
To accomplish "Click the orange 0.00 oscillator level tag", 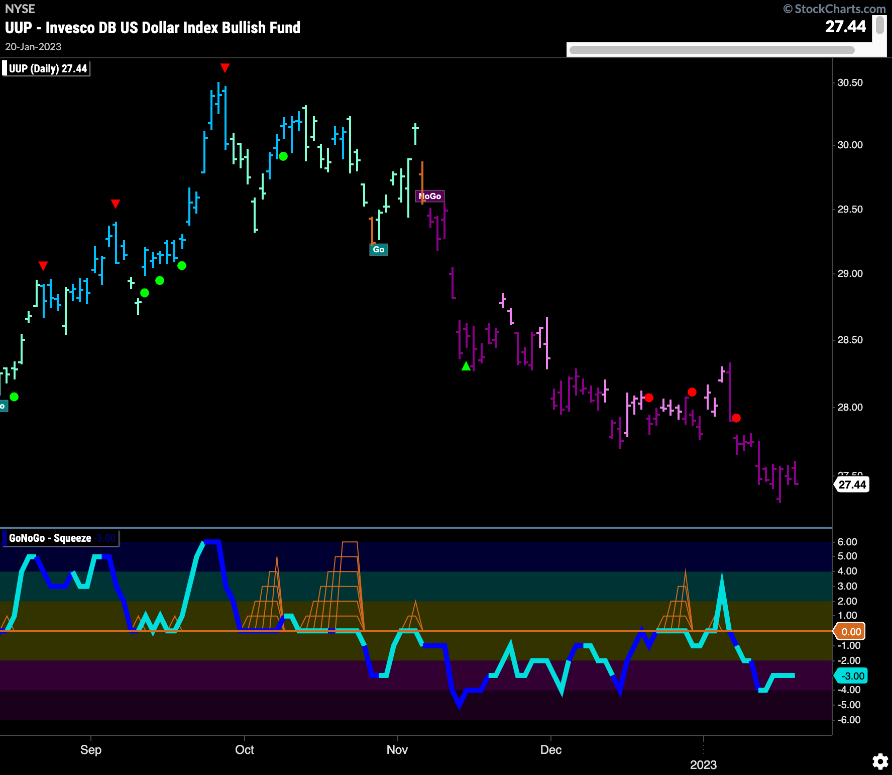I will click(x=850, y=631).
